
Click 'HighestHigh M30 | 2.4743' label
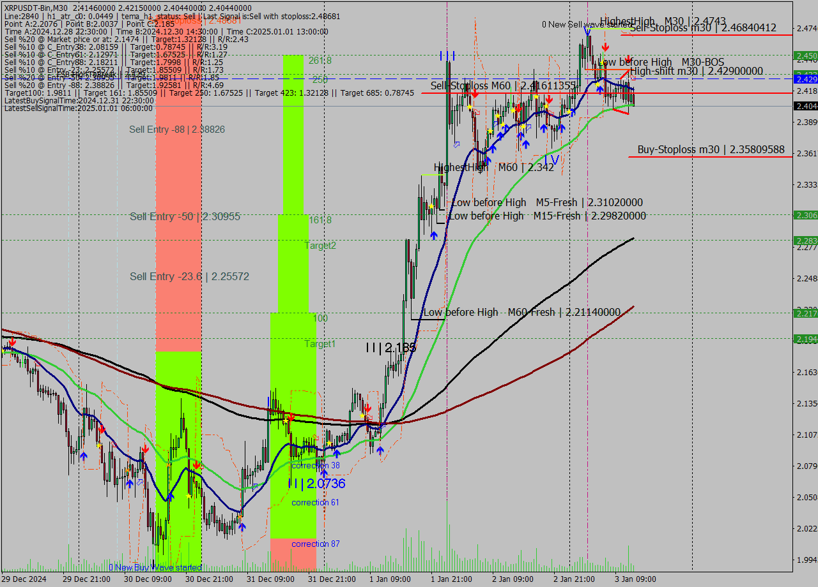pos(663,21)
